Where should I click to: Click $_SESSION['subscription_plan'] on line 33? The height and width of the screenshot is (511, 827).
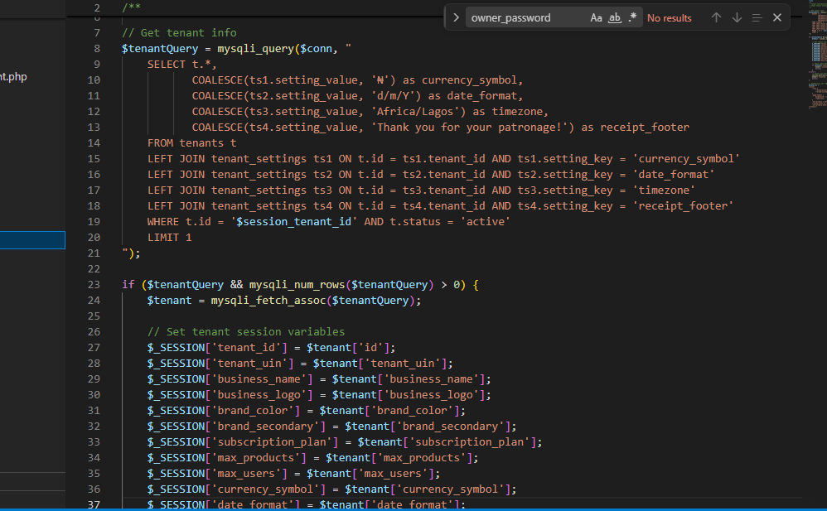click(243, 442)
